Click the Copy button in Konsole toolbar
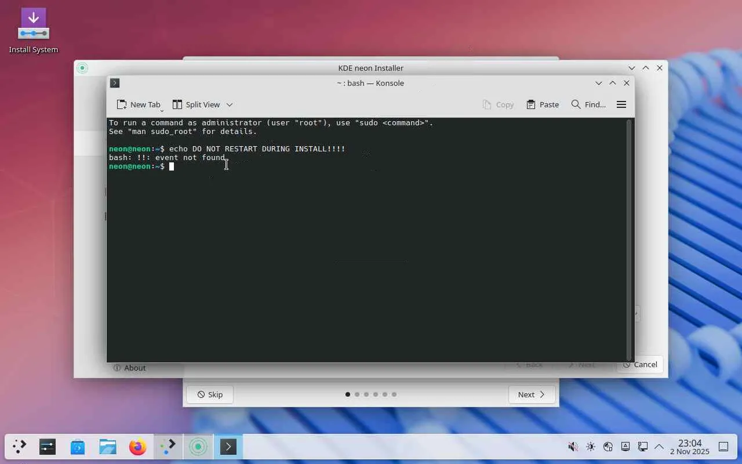The image size is (742, 464). (498, 104)
